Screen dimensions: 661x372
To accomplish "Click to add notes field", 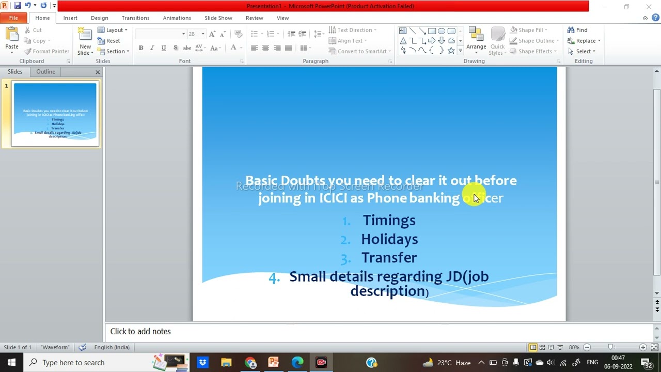I will 380,332.
